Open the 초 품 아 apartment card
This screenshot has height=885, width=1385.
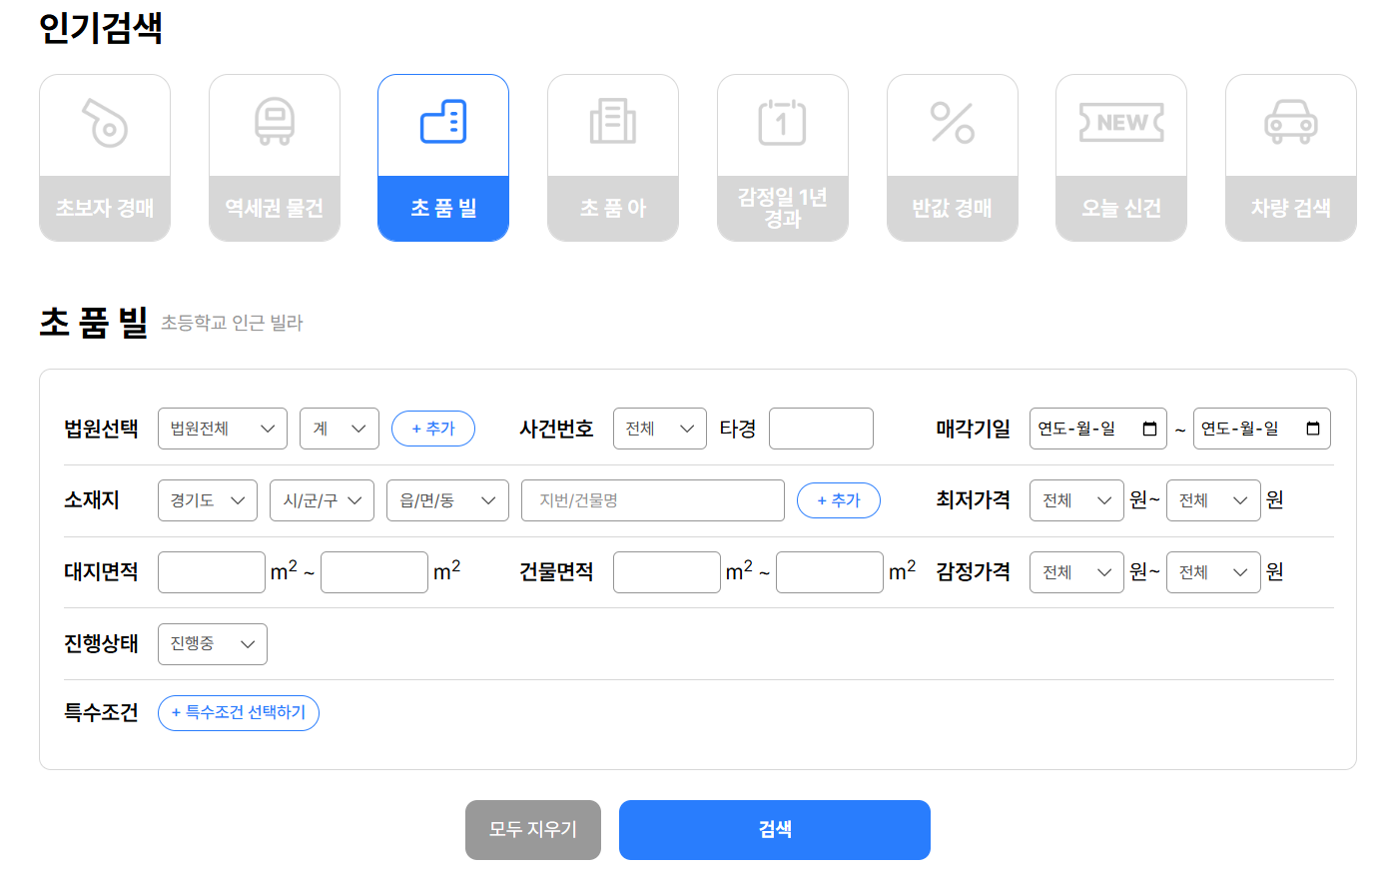[613, 158]
